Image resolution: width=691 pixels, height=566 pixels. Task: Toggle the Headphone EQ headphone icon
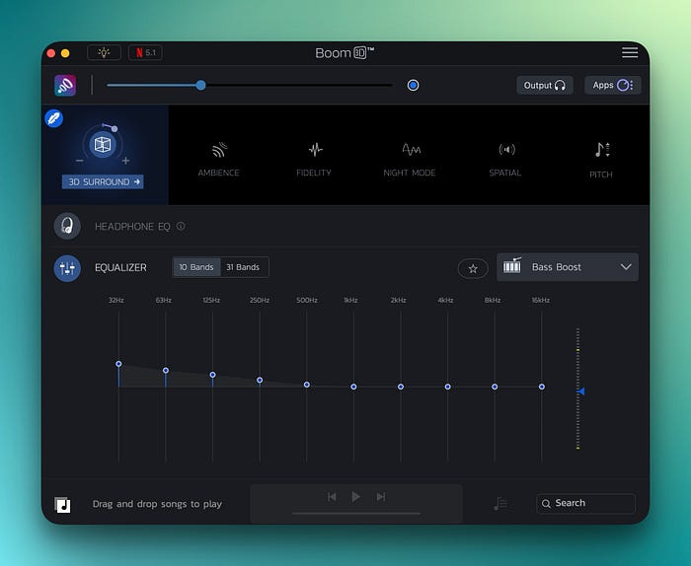point(67,226)
